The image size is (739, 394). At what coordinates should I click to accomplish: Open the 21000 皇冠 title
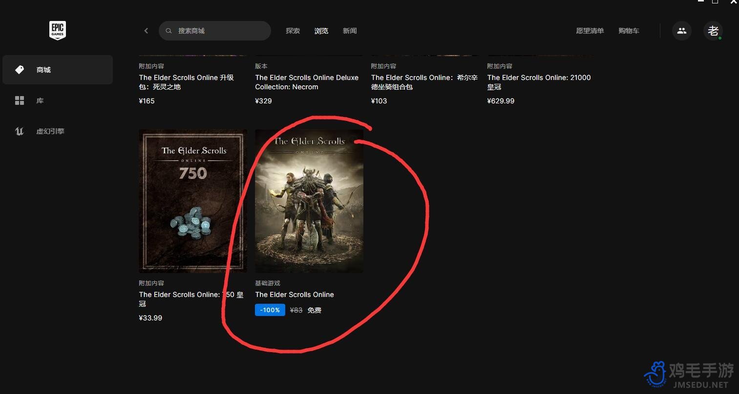pos(539,82)
